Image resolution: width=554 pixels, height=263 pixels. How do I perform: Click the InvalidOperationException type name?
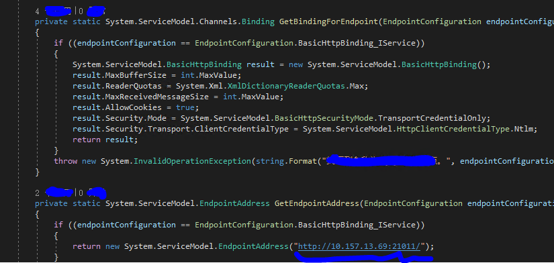193,161
